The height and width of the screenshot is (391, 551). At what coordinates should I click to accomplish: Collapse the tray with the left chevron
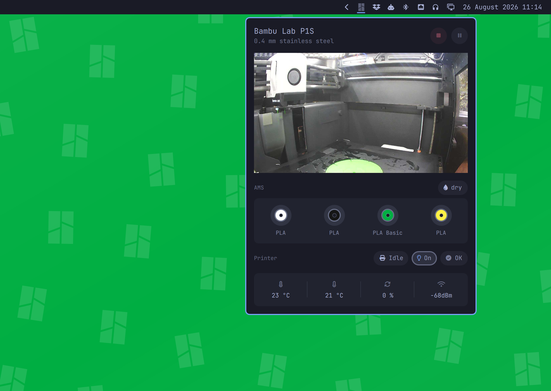coord(347,7)
